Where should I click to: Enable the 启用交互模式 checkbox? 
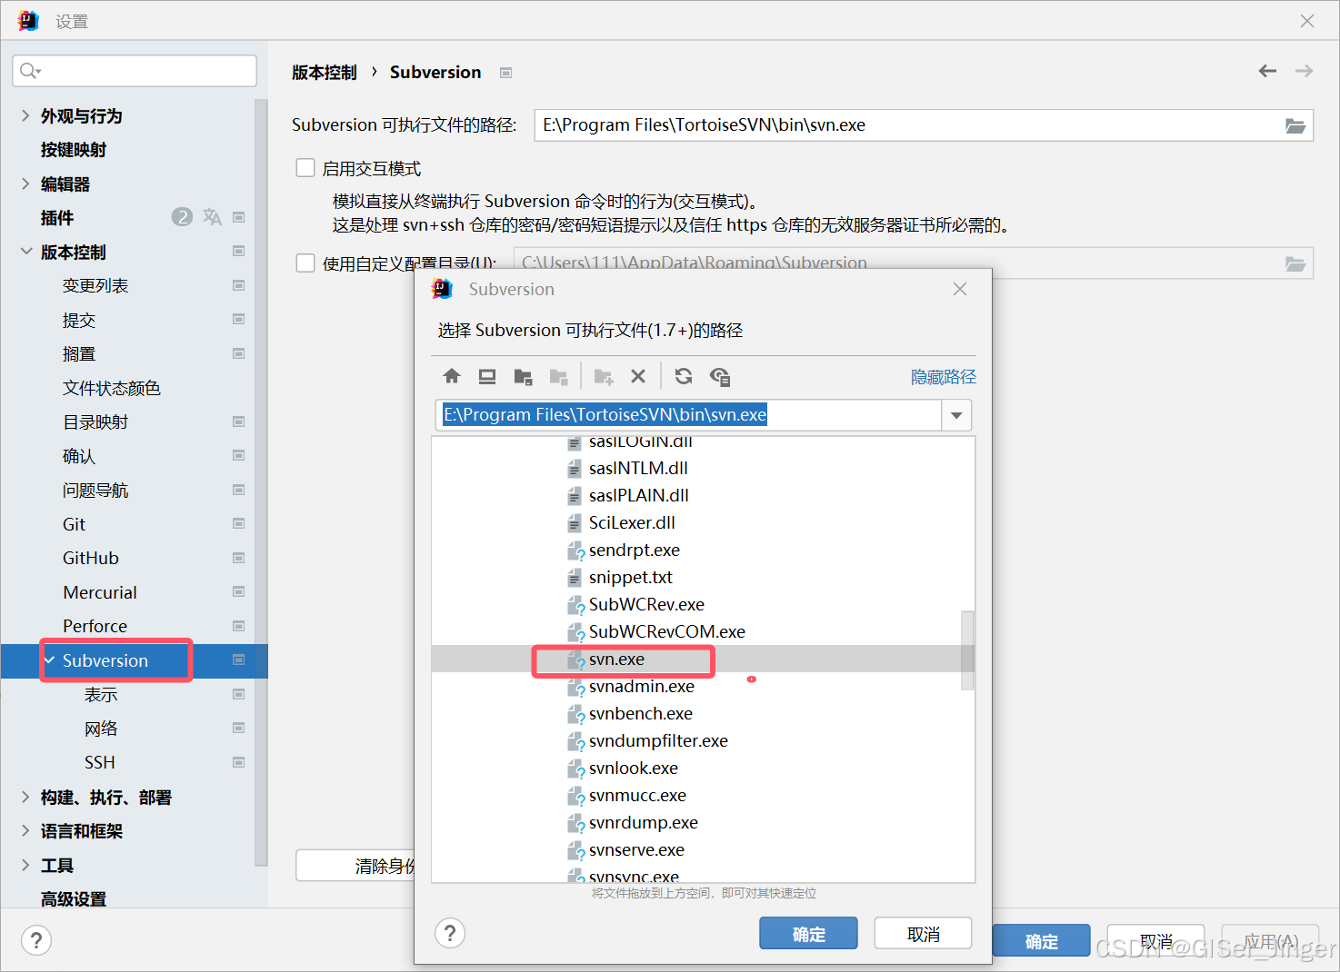(x=305, y=168)
